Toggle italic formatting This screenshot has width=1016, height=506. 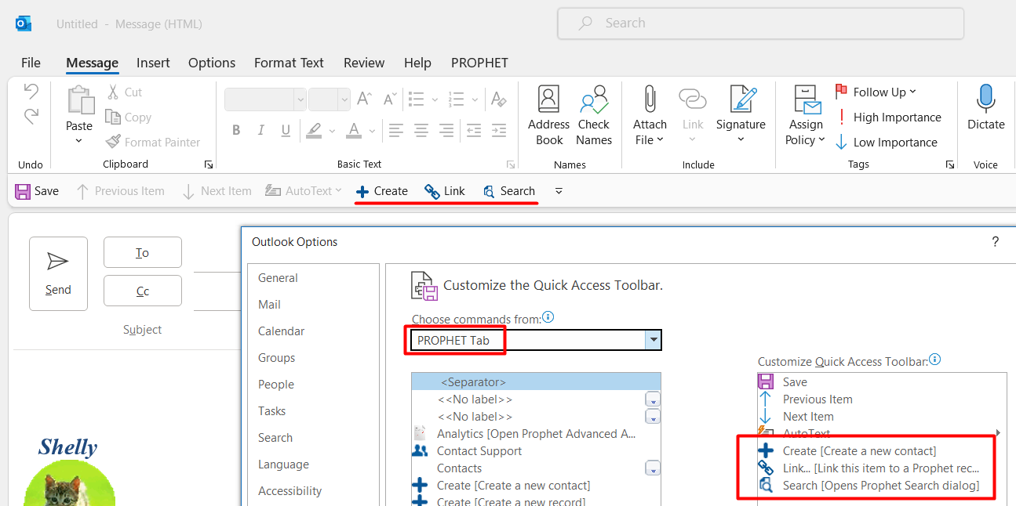point(260,130)
